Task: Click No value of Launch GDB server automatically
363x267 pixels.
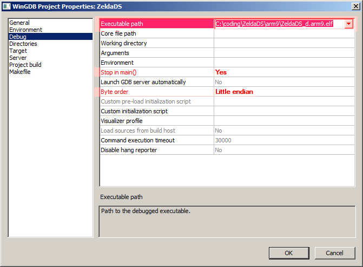Action: [285, 82]
